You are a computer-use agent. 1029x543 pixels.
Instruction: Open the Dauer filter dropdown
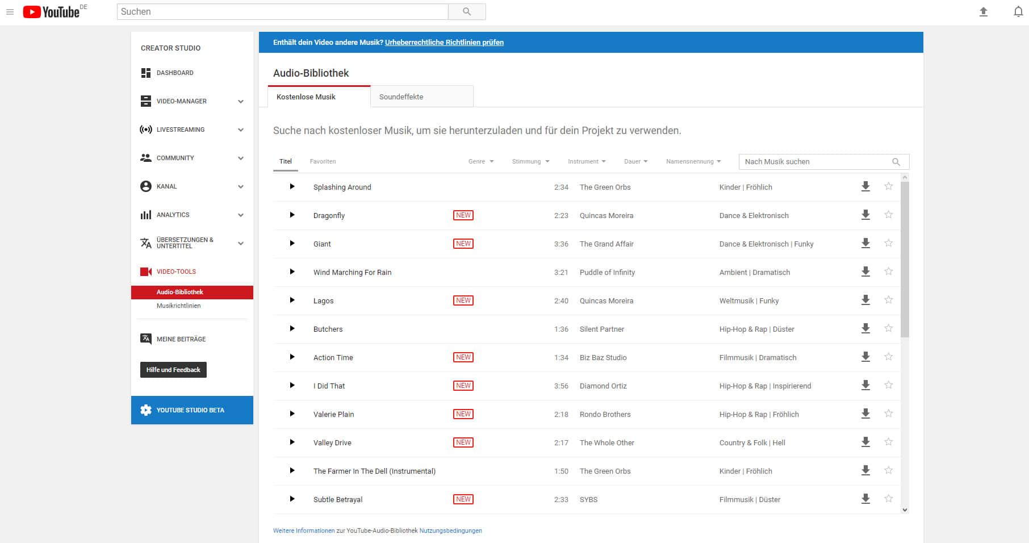[635, 161]
